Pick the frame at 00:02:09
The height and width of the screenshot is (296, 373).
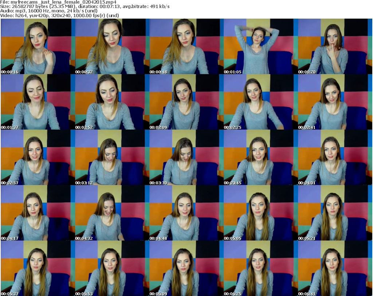click(186, 102)
